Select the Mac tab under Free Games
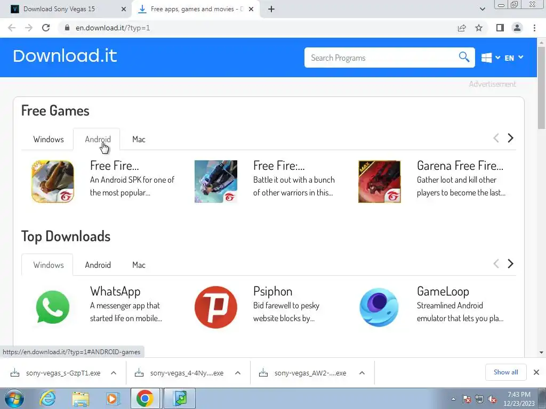This screenshot has height=409, width=546. click(139, 139)
